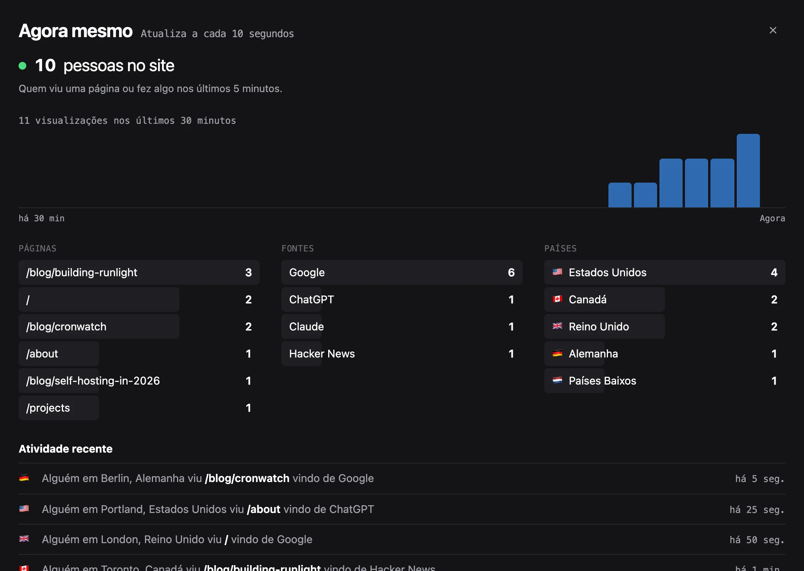Select the /blog/cronwatch page row
804x571 pixels.
tap(139, 327)
